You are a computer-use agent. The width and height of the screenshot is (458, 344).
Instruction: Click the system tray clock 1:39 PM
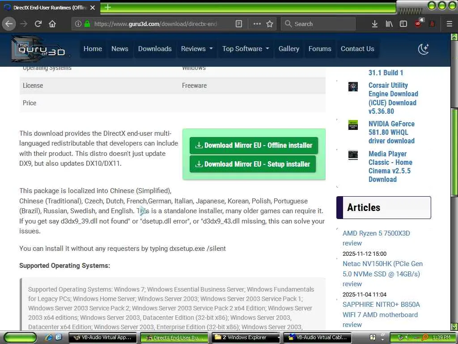[441, 338]
